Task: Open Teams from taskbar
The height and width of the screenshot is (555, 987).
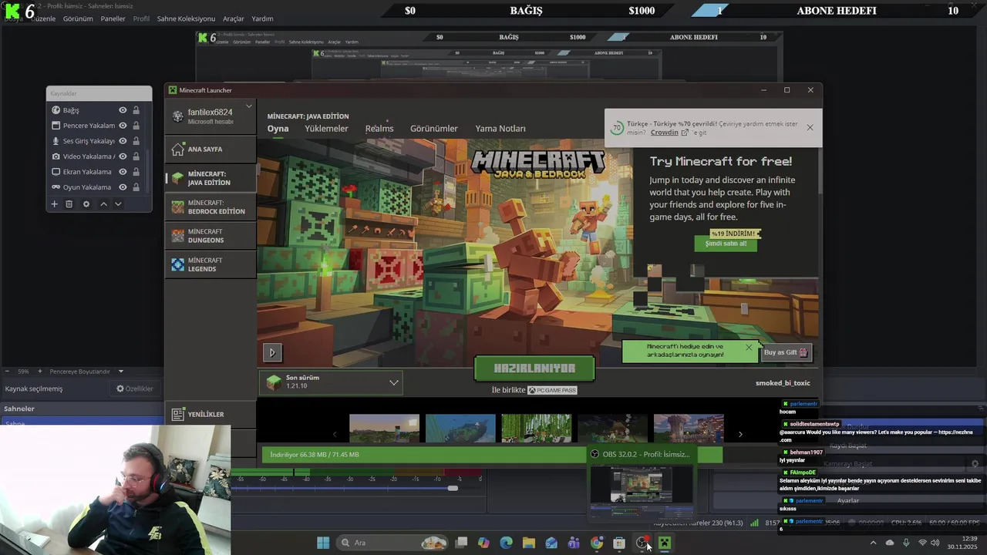Action: 574,543
